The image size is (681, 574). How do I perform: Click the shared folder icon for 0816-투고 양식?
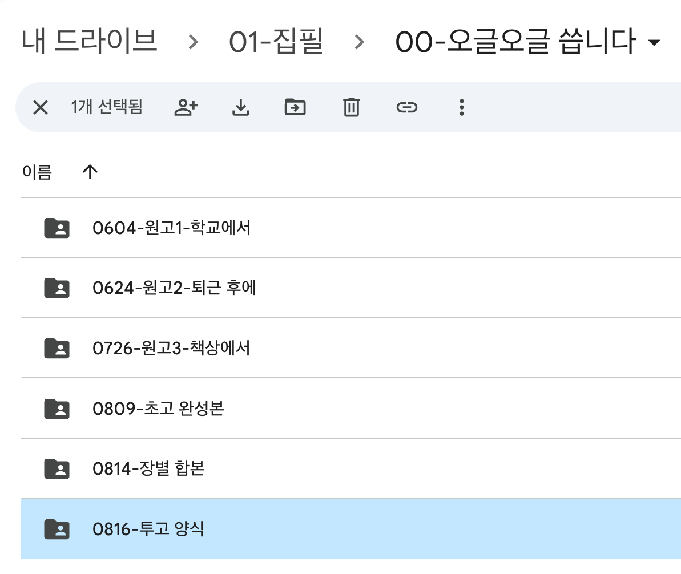(57, 529)
